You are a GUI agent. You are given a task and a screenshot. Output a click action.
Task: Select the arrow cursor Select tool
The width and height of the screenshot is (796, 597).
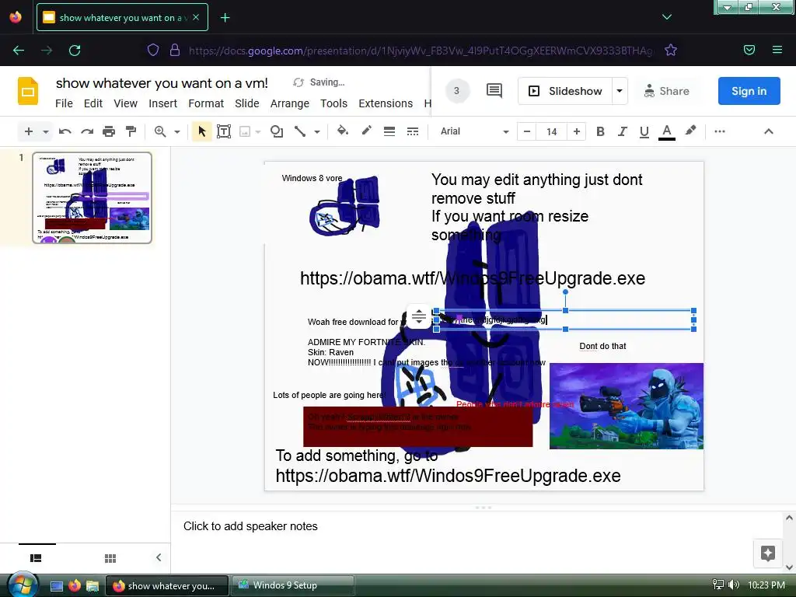coord(201,131)
